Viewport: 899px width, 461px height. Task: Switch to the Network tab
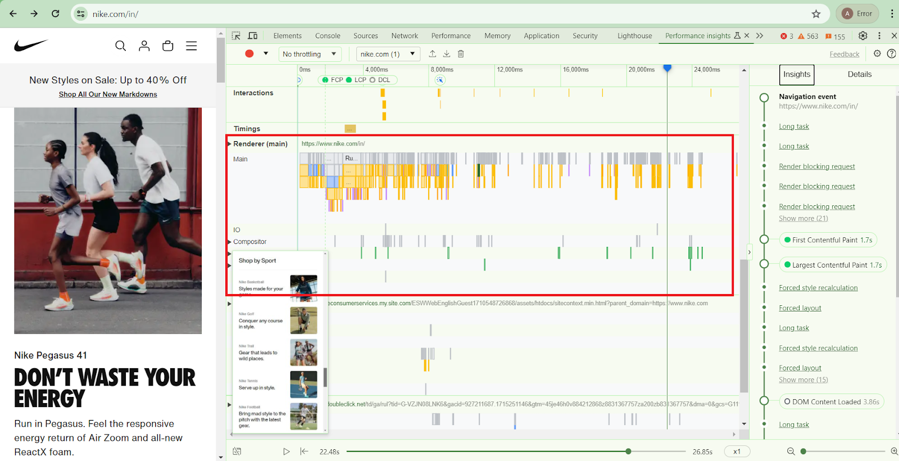405,35
